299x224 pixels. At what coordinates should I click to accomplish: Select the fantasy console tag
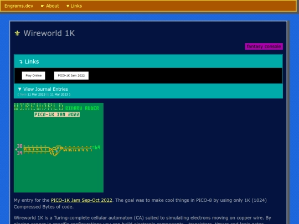(264, 46)
